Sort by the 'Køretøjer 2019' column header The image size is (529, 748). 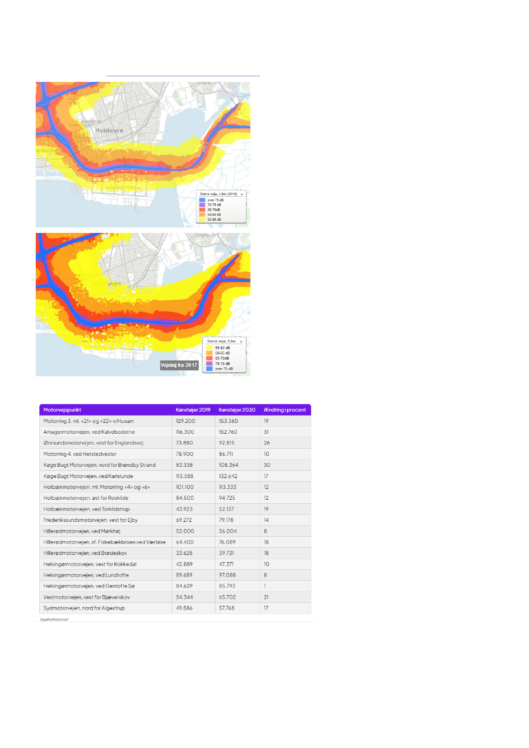[x=193, y=410]
